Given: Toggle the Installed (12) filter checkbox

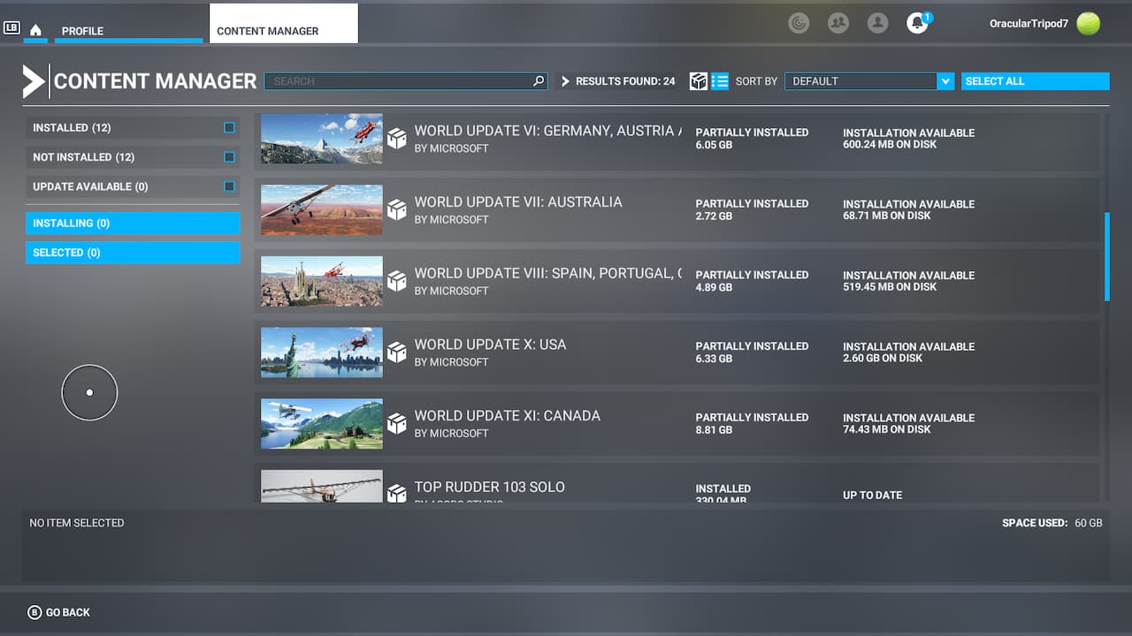Looking at the screenshot, I should pyautogui.click(x=229, y=128).
